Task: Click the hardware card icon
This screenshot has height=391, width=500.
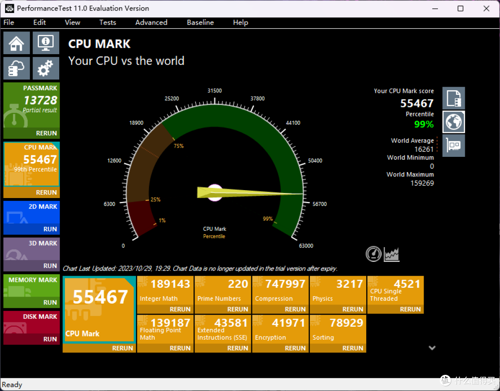Action: click(x=453, y=146)
